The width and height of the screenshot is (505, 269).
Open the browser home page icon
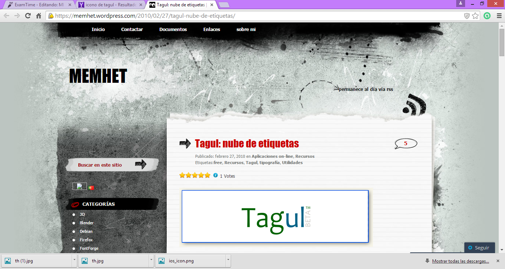38,16
